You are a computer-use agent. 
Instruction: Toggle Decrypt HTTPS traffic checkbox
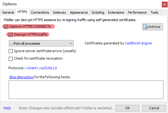pos(11,35)
